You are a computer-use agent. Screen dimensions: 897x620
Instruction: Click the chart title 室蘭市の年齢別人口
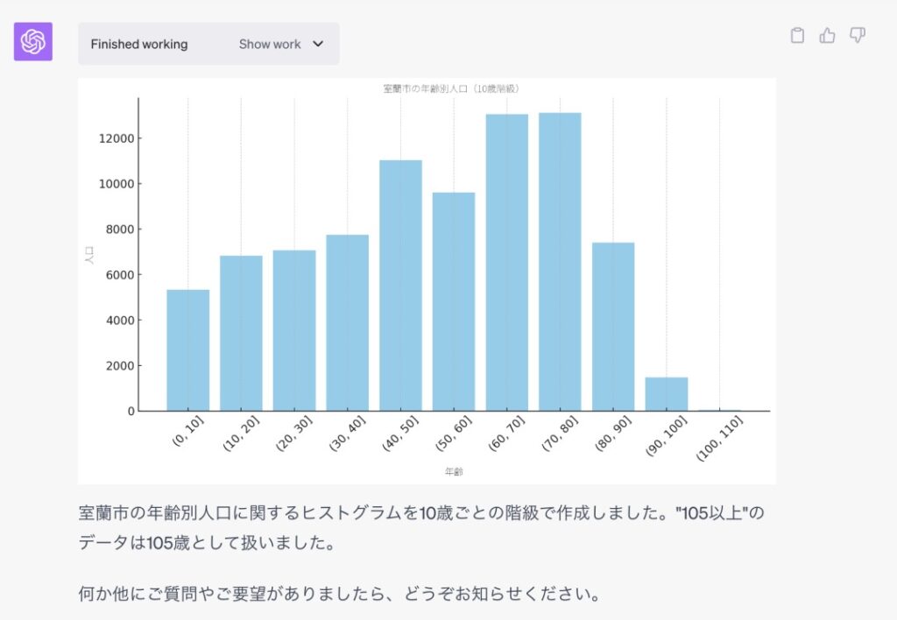point(451,88)
